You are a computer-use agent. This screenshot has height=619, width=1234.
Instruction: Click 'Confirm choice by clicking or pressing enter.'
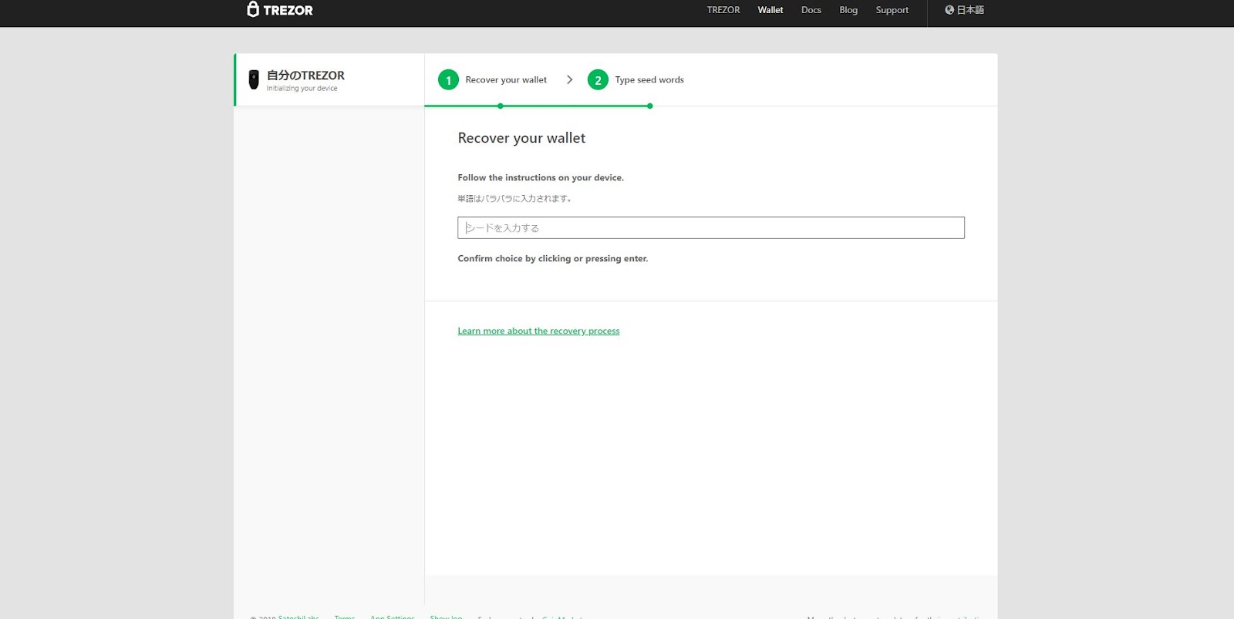[552, 258]
